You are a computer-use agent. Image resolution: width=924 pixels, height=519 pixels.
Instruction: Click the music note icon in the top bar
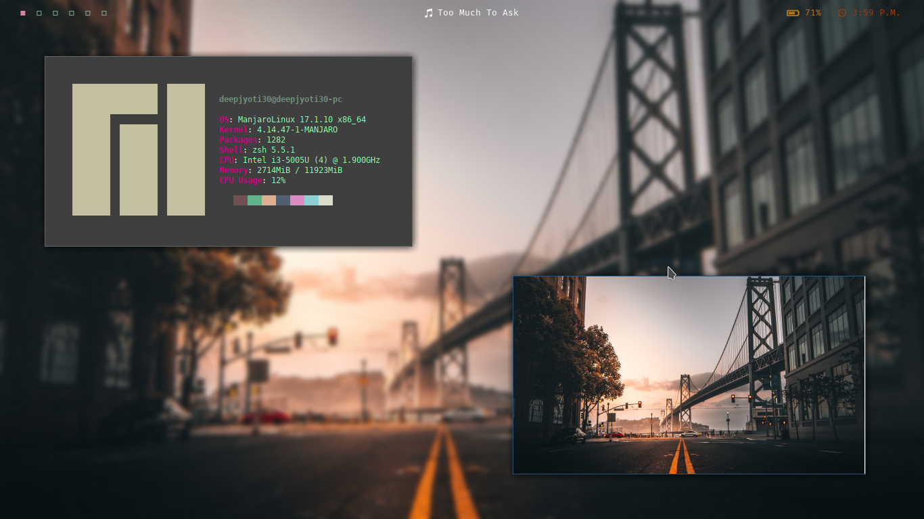(429, 12)
